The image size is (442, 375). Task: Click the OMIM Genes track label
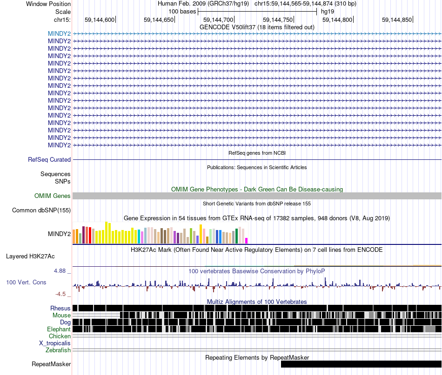[53, 196]
